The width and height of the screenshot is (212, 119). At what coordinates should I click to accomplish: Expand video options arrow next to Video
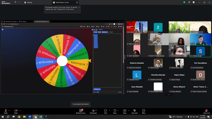(20, 111)
